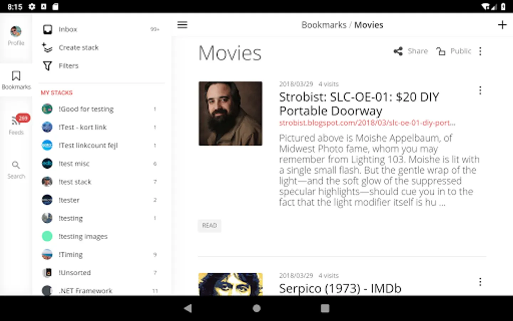Image resolution: width=513 pixels, height=321 pixels.
Task: Open the Strobist SLC-OE-01 title
Action: [x=359, y=104]
